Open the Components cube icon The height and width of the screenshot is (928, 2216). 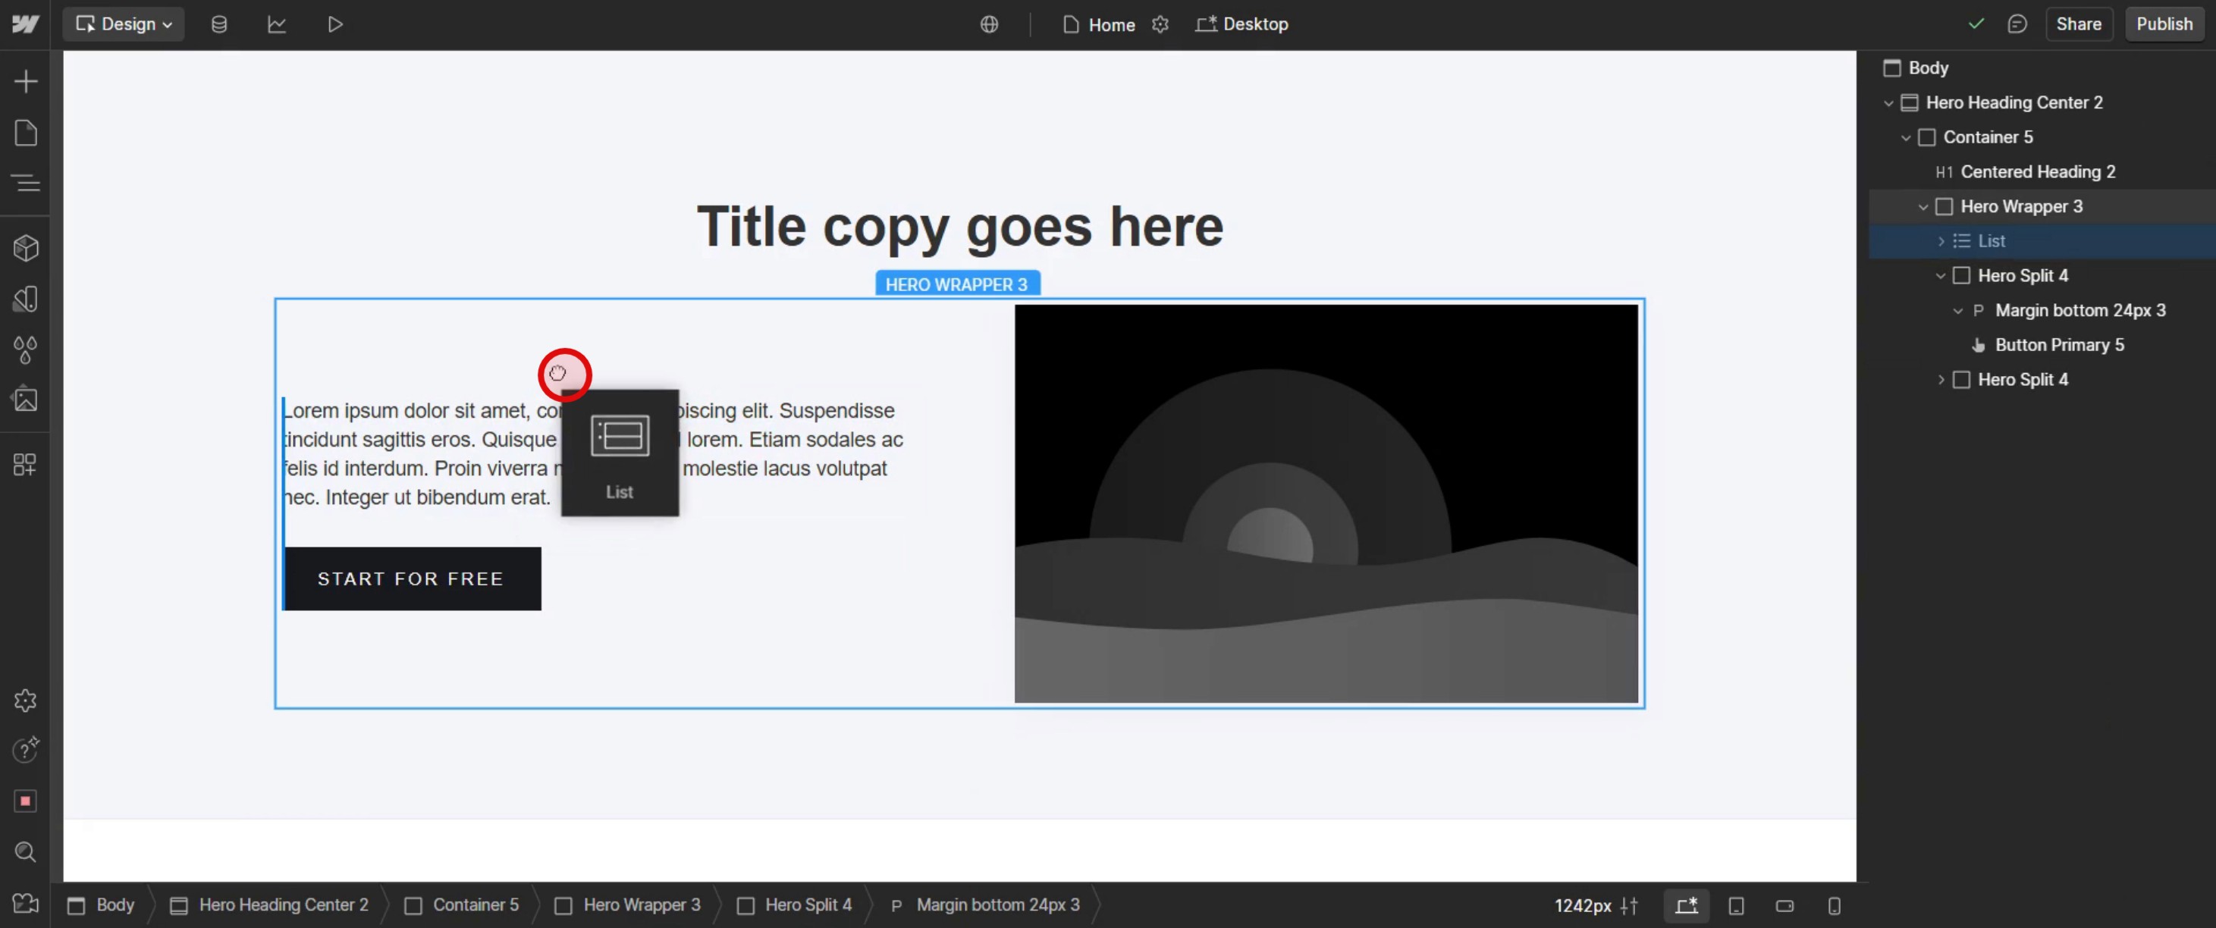click(x=26, y=249)
